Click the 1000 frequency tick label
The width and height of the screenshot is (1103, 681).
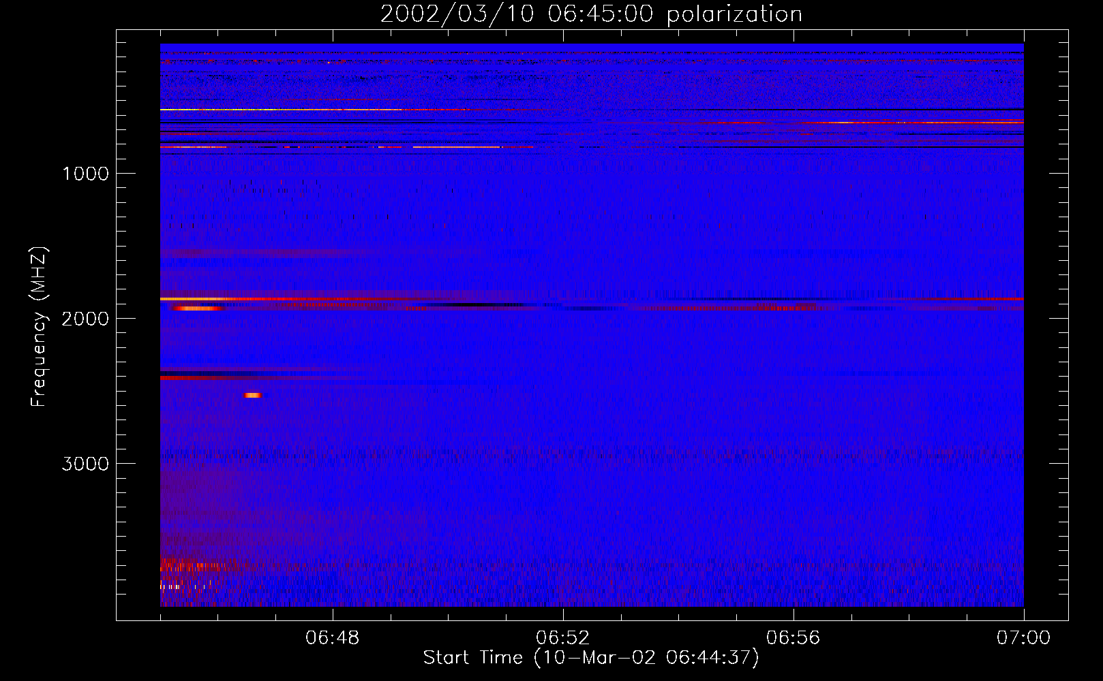[85, 174]
